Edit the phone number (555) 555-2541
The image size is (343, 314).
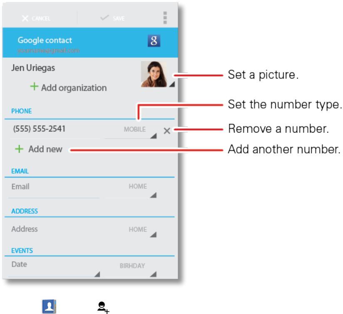click(40, 129)
